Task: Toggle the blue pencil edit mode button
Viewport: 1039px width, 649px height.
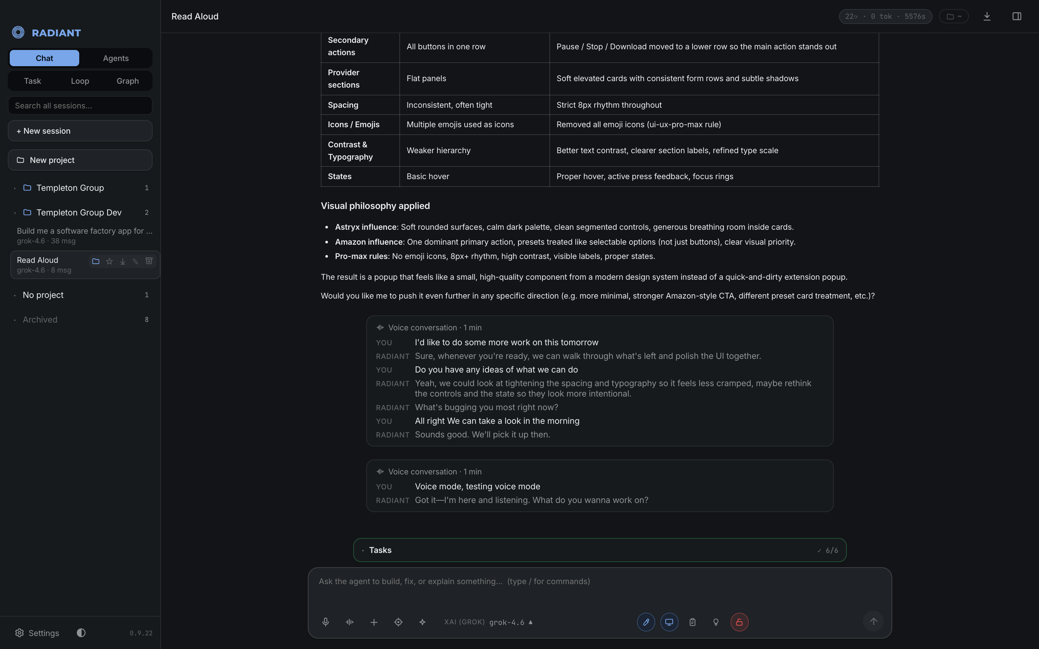Action: pyautogui.click(x=646, y=622)
